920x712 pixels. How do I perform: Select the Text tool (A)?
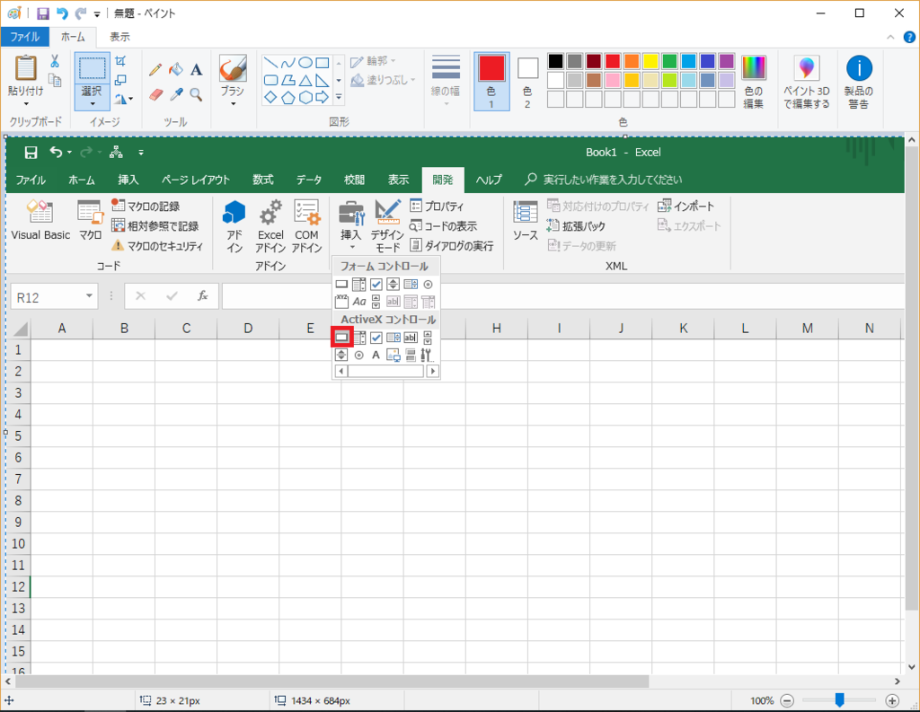pyautogui.click(x=195, y=70)
